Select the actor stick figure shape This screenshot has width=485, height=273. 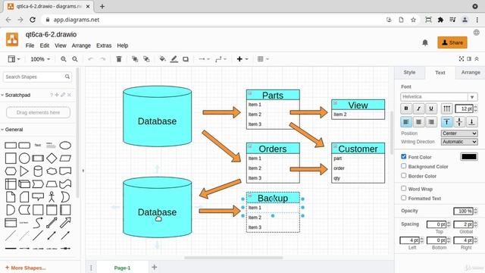pyautogui.click(x=52, y=197)
